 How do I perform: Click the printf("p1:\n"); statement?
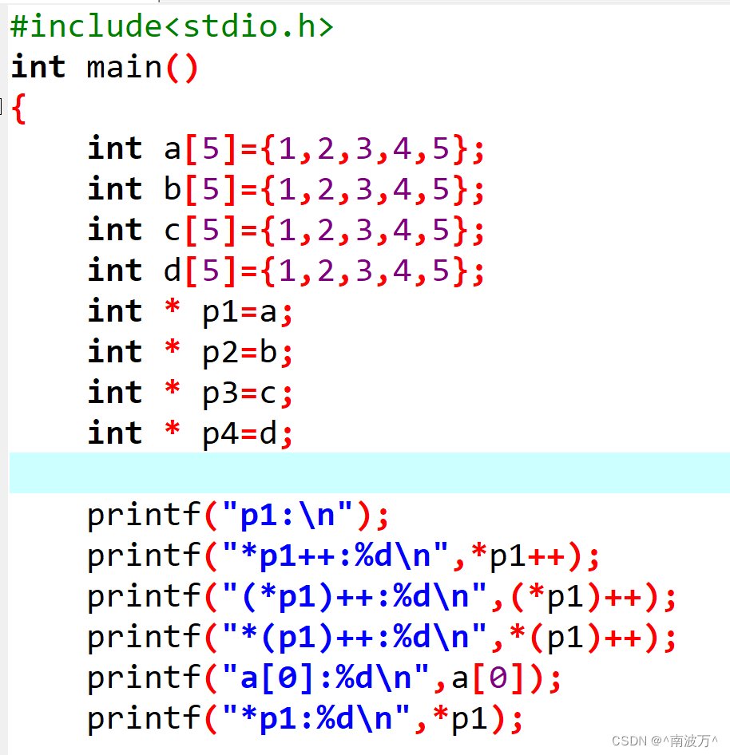(238, 516)
